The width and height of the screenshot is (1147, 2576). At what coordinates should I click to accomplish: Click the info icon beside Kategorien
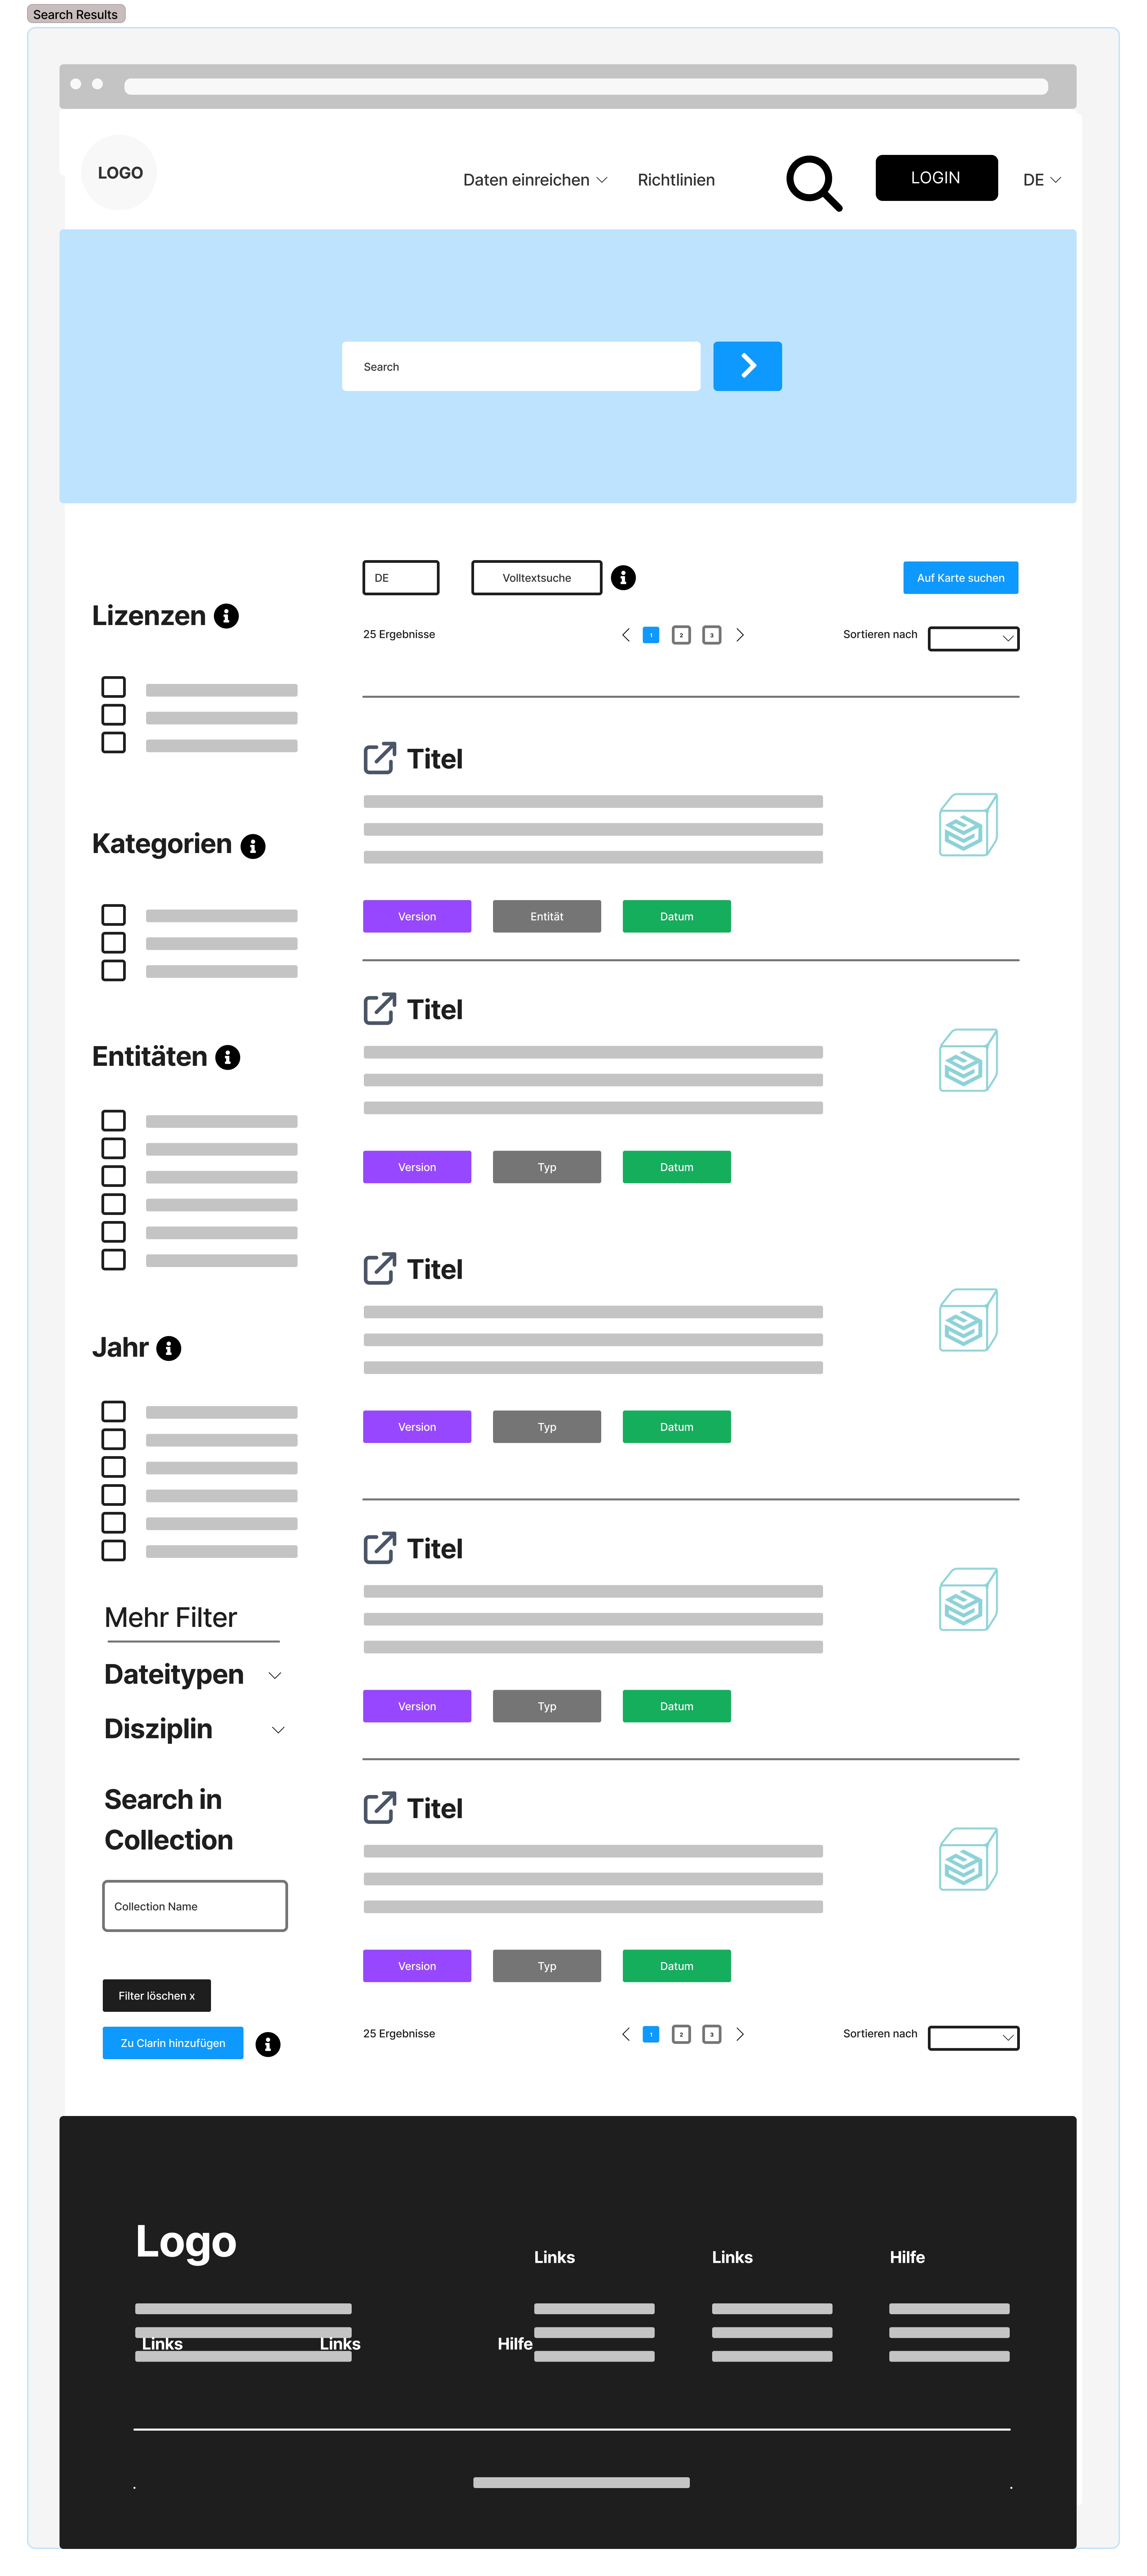[253, 846]
